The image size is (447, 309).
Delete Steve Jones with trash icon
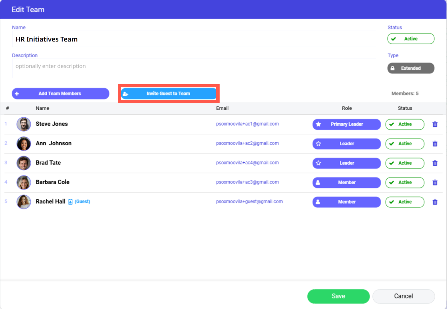pos(435,124)
